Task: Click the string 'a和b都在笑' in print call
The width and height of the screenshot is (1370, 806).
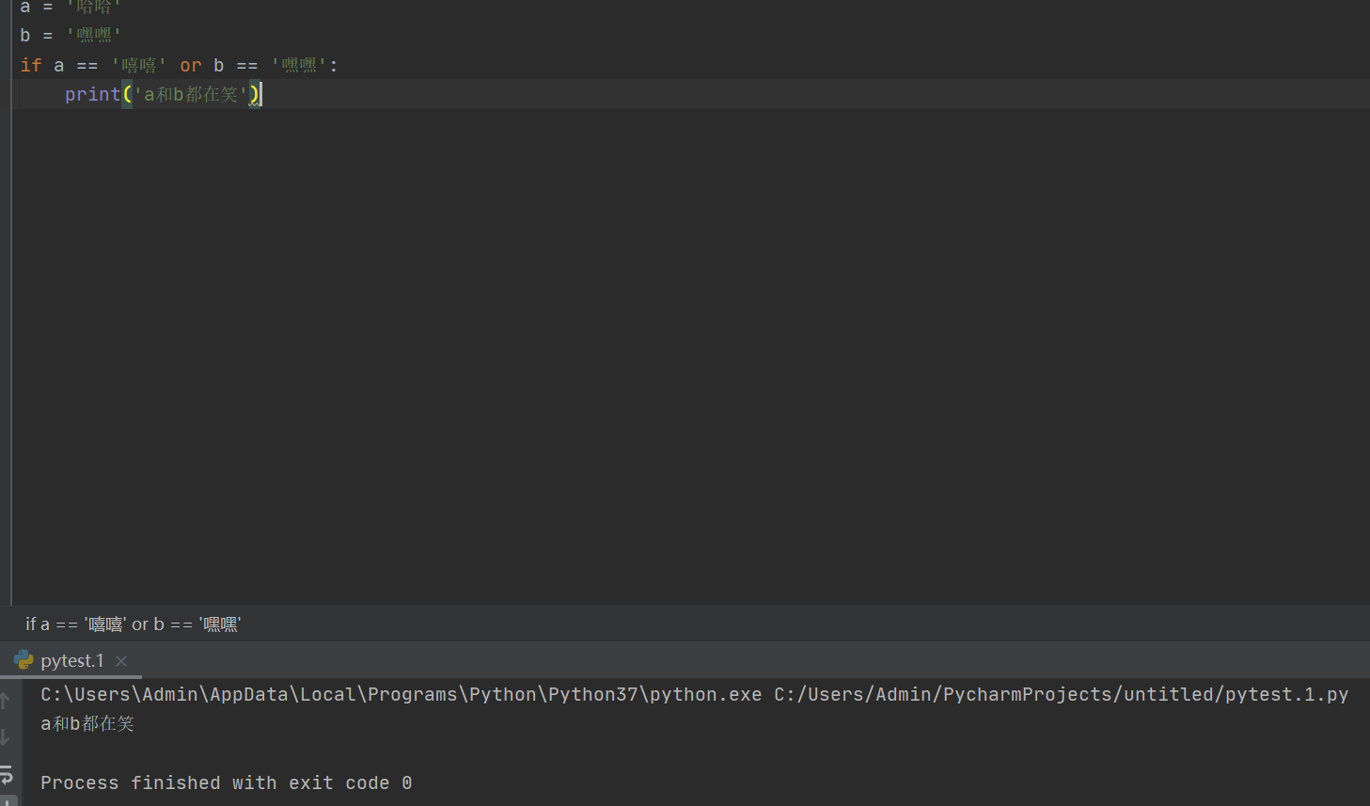Action: (191, 94)
